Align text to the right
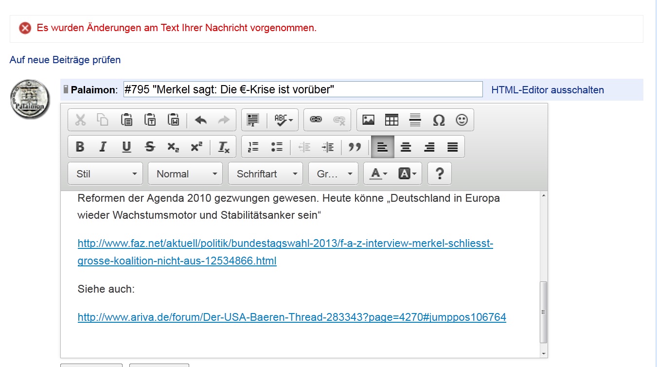Screen dimensions: 657x367 [429, 147]
